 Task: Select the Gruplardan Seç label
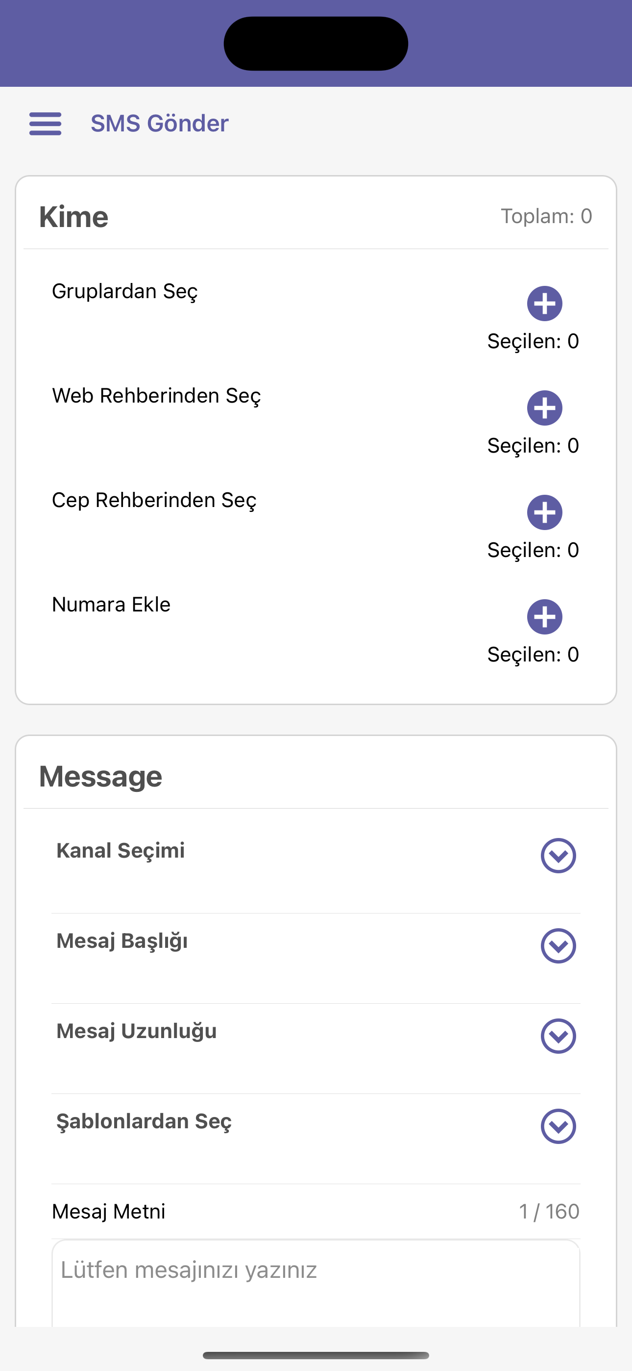(124, 292)
